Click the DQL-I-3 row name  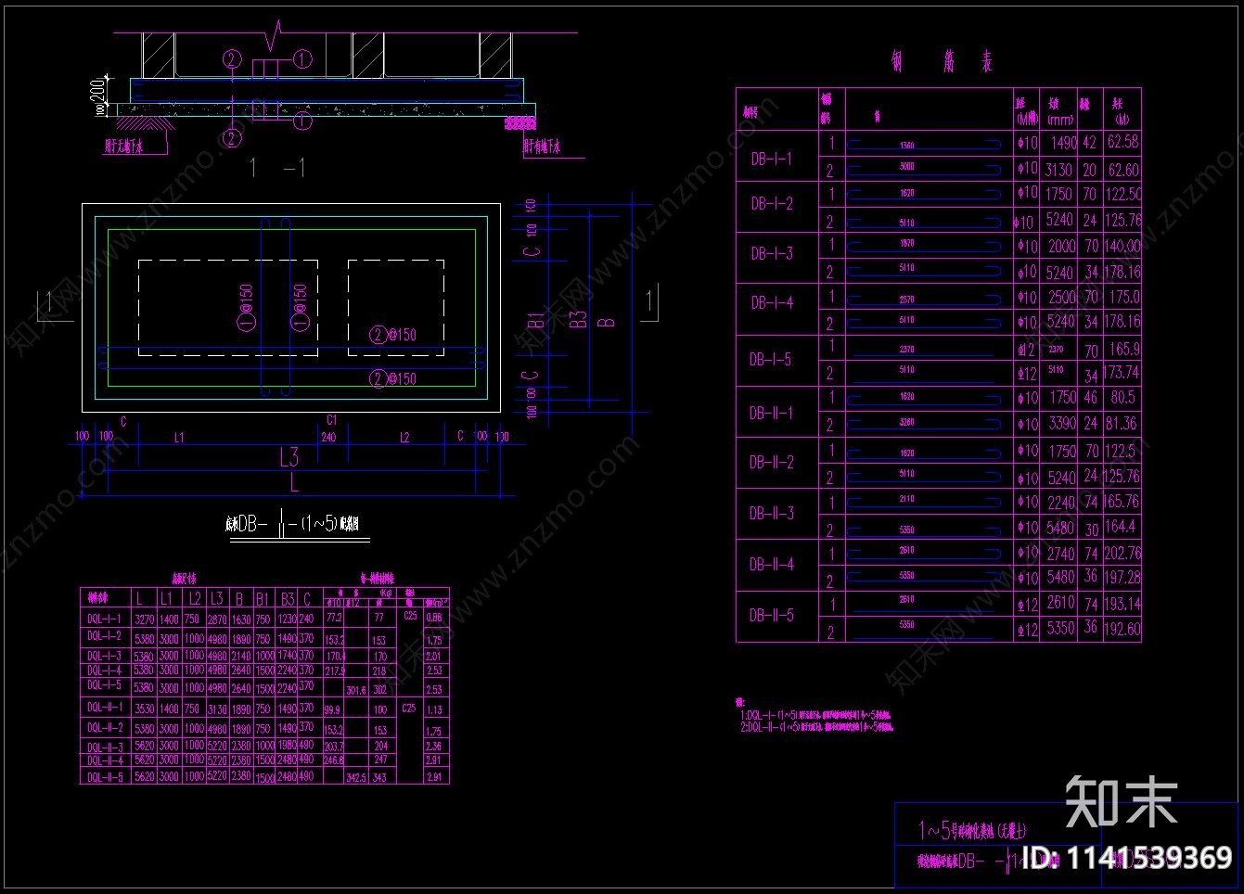[105, 656]
